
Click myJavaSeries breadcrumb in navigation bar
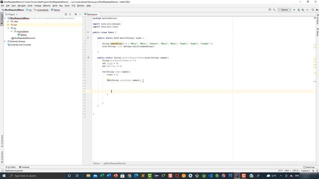coord(41,10)
